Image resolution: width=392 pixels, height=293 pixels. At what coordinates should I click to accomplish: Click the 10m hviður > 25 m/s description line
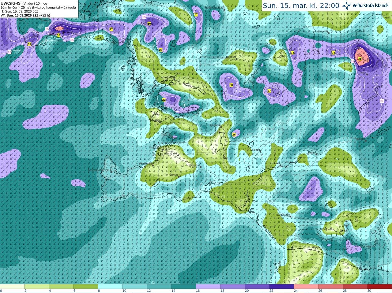pos(38,7)
